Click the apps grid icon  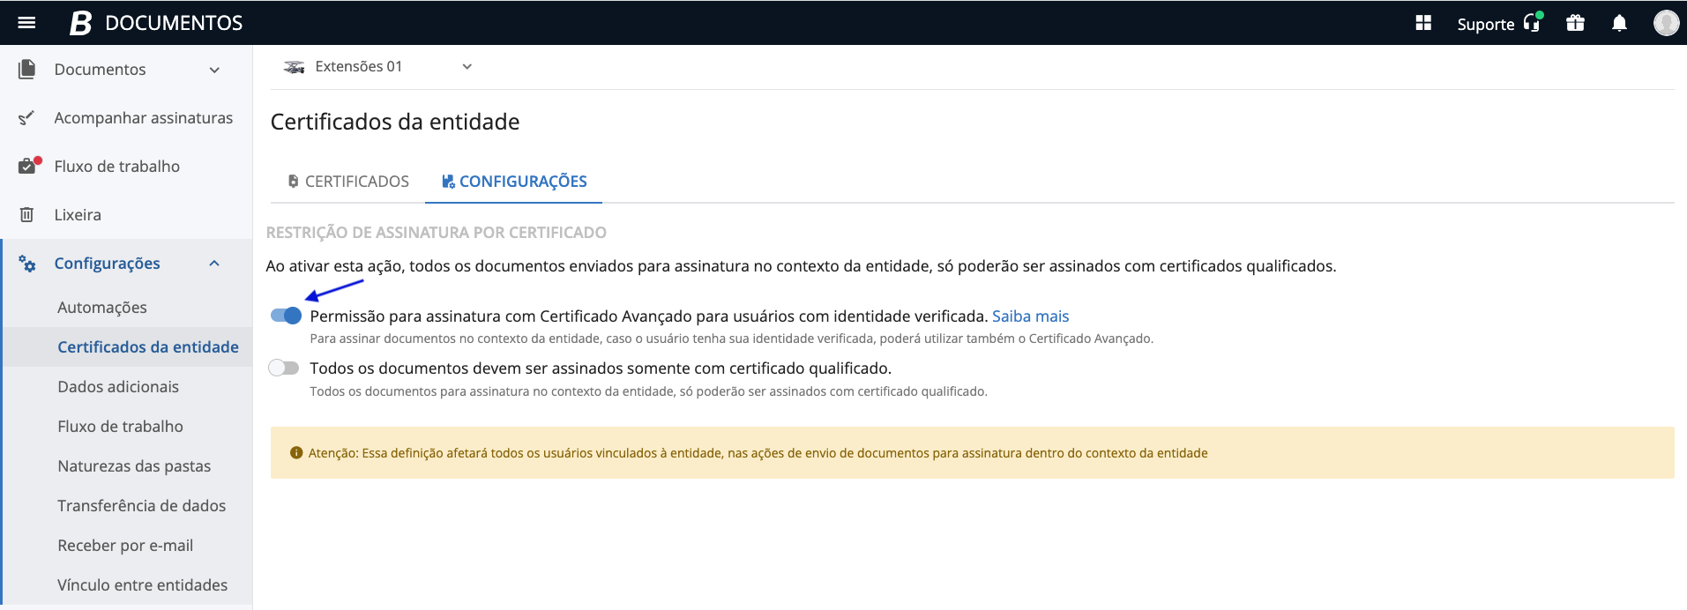coord(1423,23)
